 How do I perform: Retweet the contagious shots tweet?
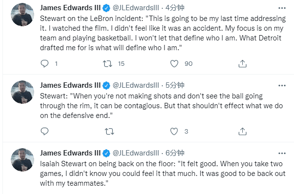[x=110, y=132]
